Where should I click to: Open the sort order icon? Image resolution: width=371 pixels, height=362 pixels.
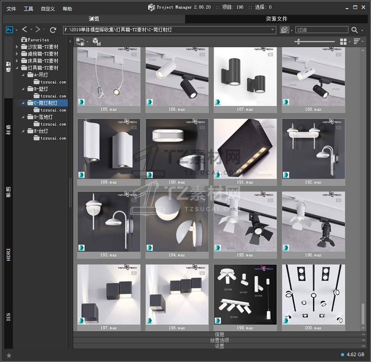pyautogui.click(x=357, y=41)
